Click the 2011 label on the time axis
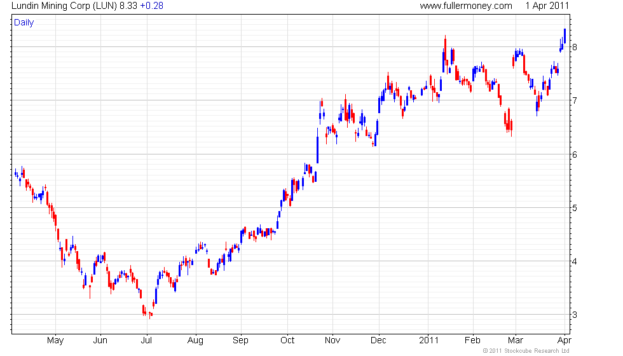Screen dimensions: 623x356 428,340
